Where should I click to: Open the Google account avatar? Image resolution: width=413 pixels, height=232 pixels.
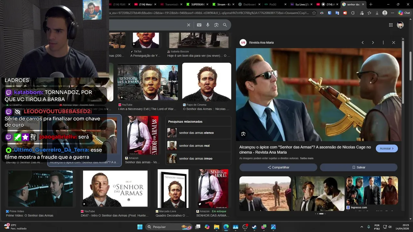click(400, 25)
